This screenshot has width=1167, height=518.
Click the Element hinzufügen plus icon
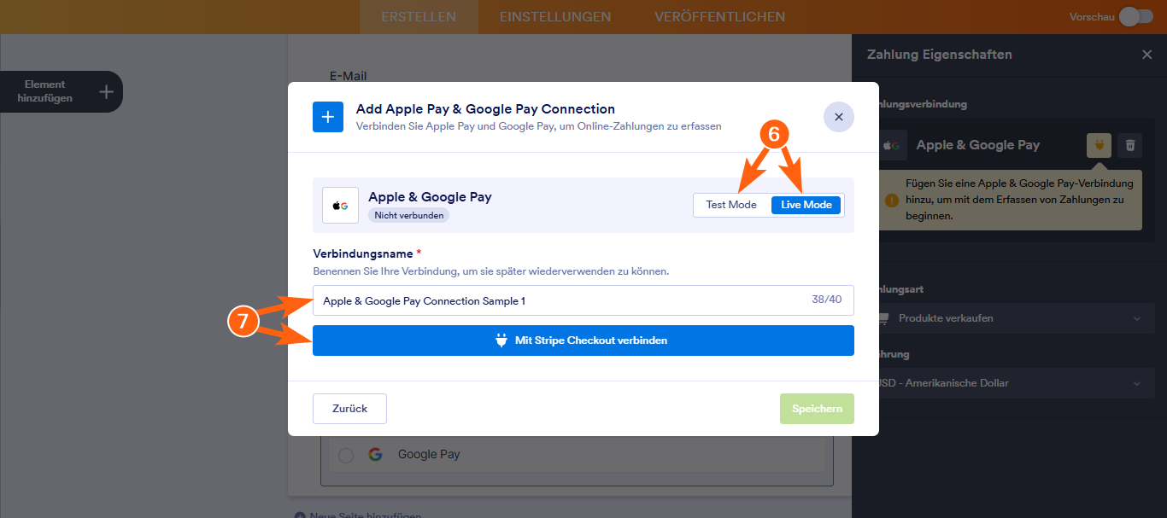(x=106, y=91)
